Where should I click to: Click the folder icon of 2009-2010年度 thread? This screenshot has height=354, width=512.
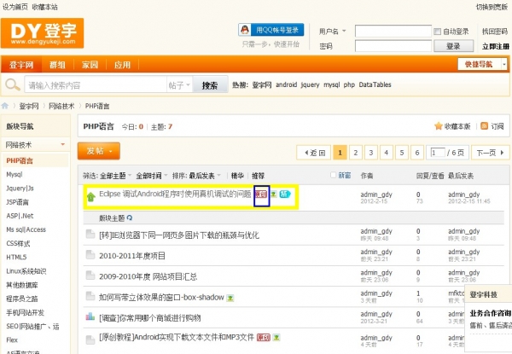pos(90,276)
